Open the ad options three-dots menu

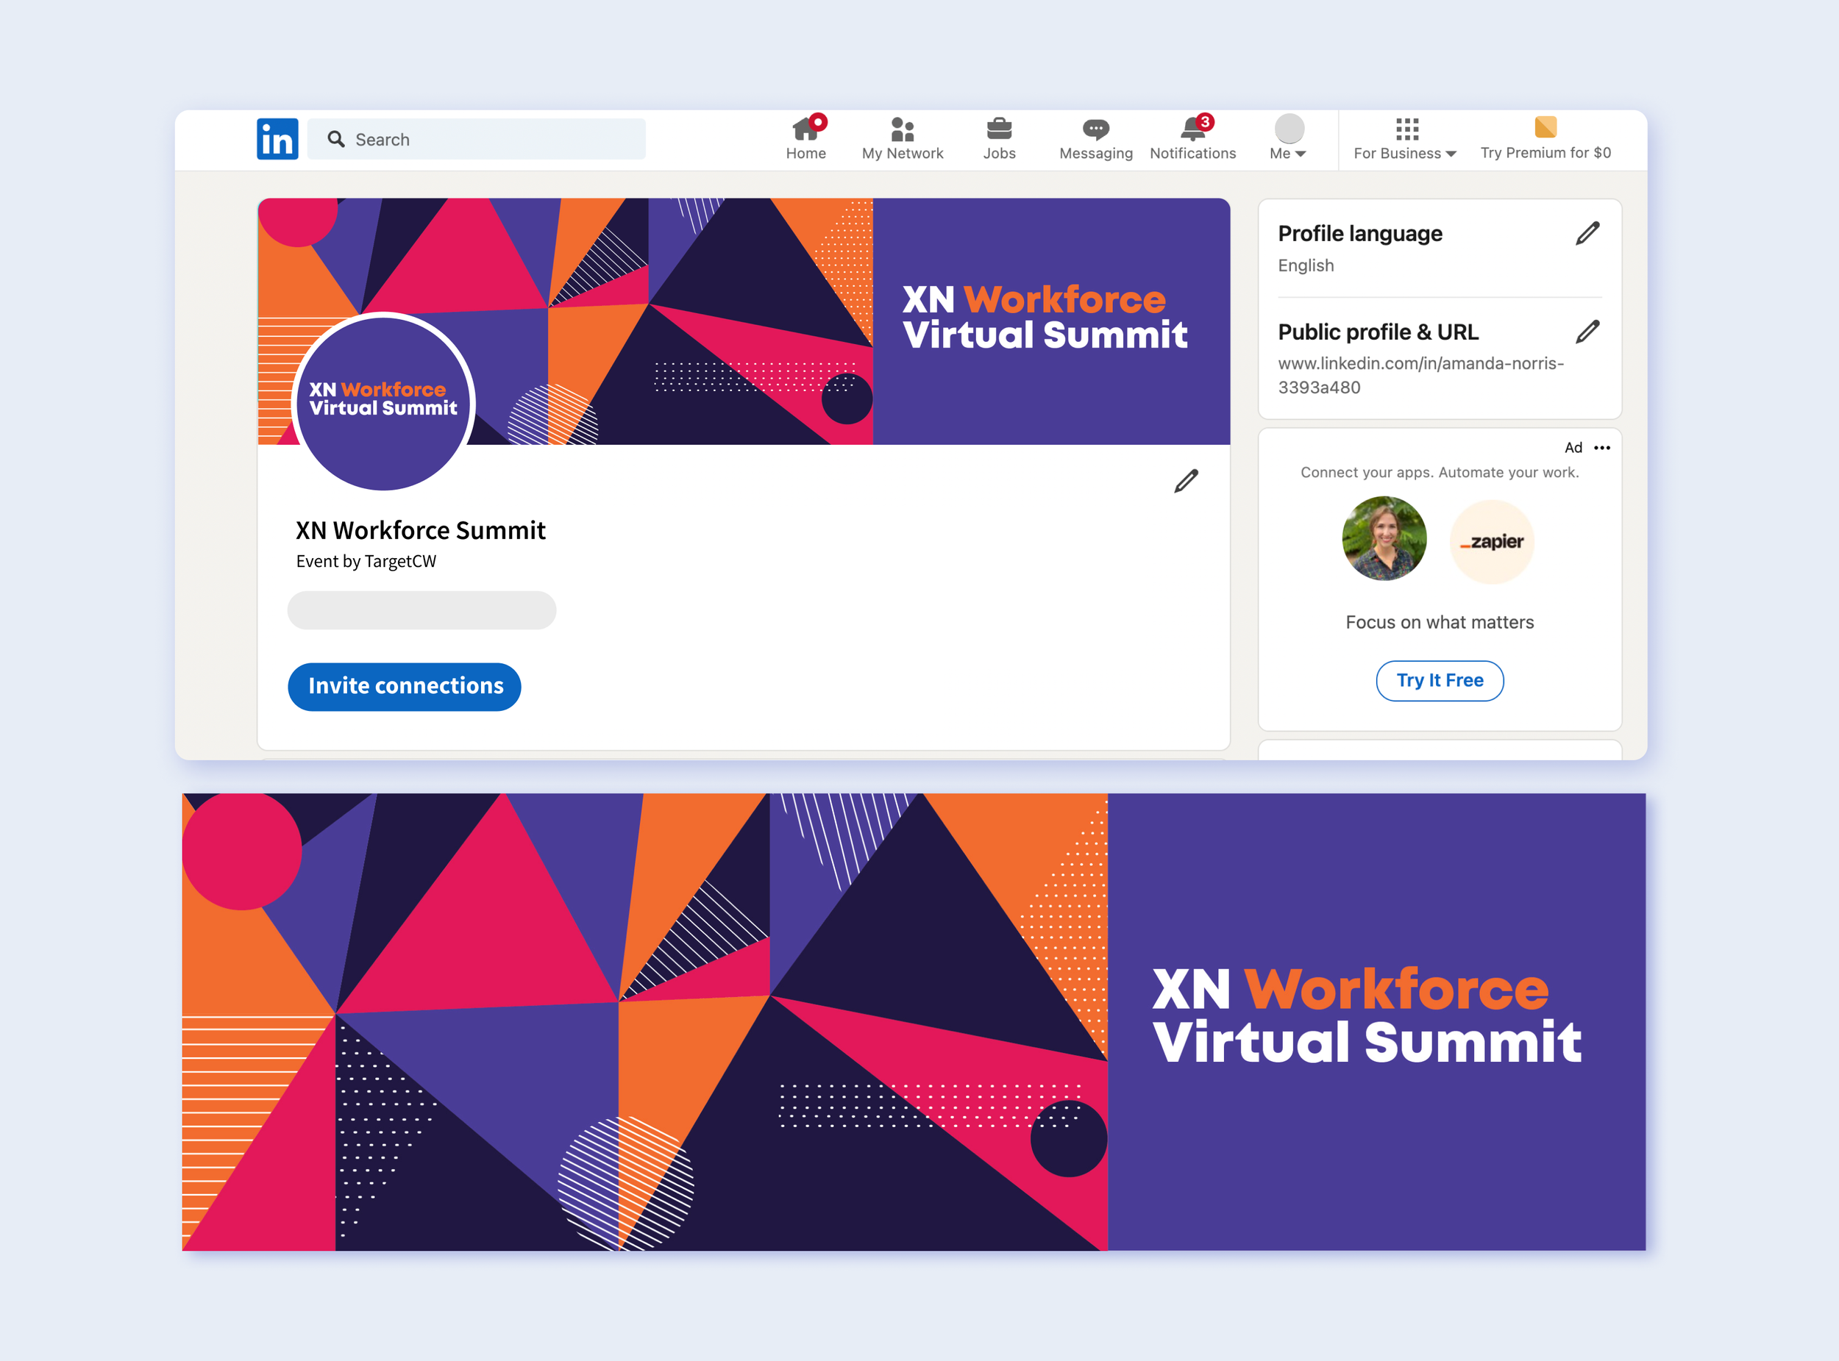[x=1601, y=449]
